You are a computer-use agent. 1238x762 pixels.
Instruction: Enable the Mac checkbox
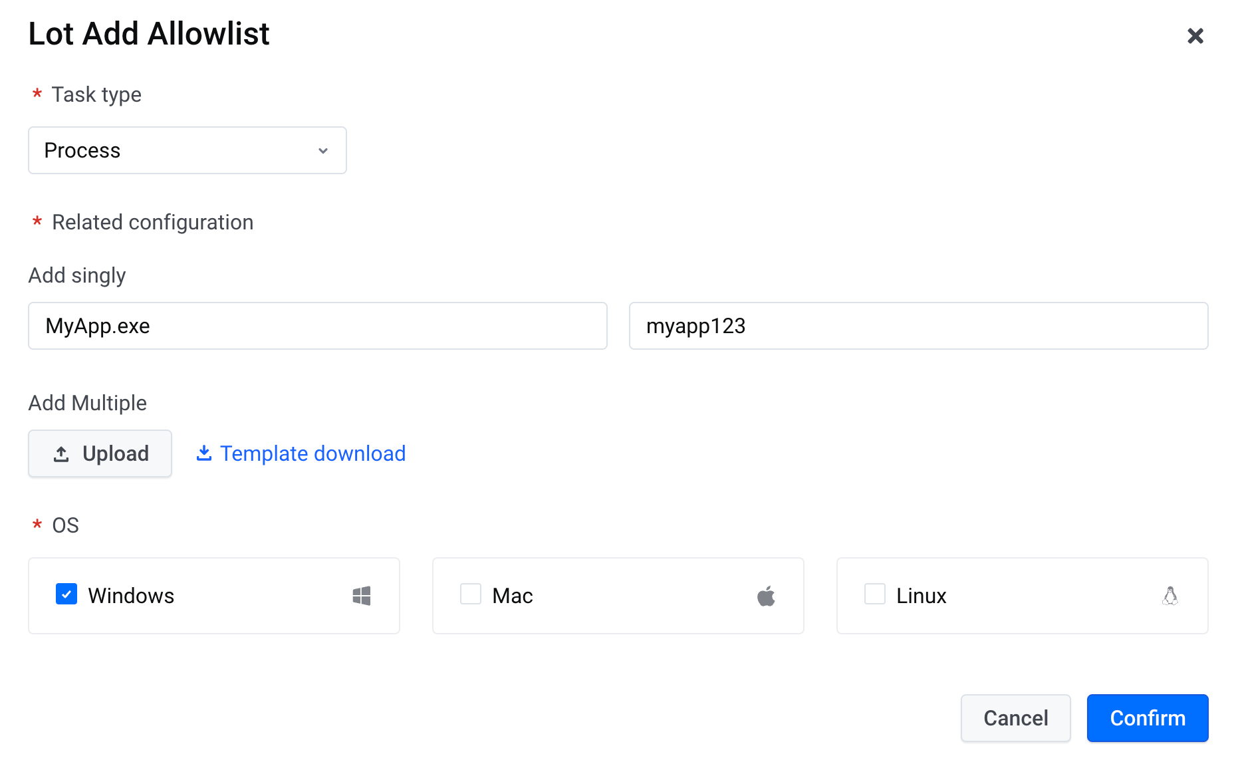[x=471, y=594]
